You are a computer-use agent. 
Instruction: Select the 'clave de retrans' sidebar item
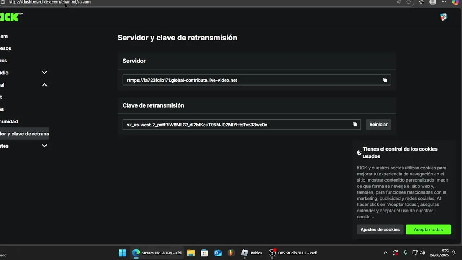coord(25,134)
